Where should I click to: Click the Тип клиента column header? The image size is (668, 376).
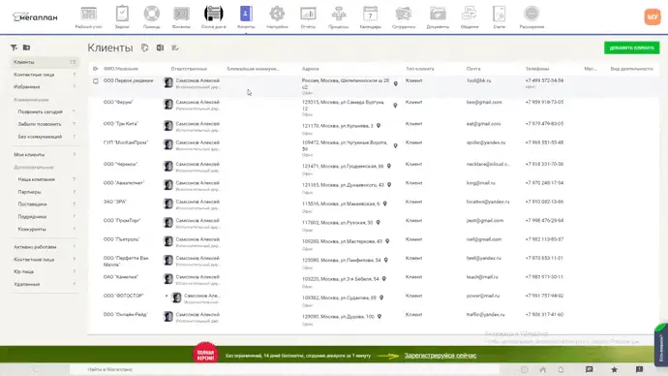pos(419,69)
